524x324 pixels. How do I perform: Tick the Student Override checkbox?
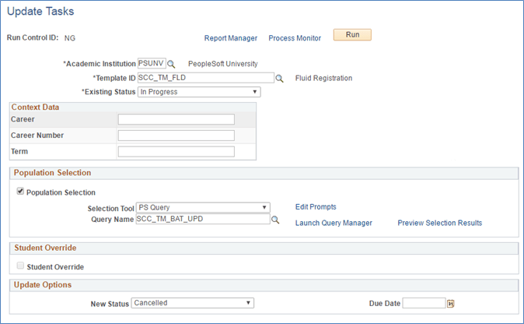20,266
